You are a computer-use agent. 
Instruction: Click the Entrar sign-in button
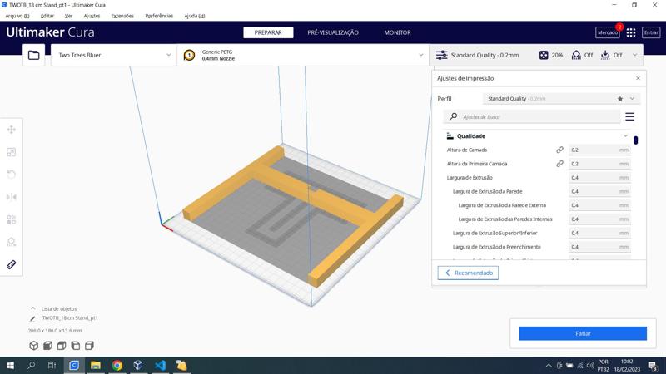tap(651, 32)
